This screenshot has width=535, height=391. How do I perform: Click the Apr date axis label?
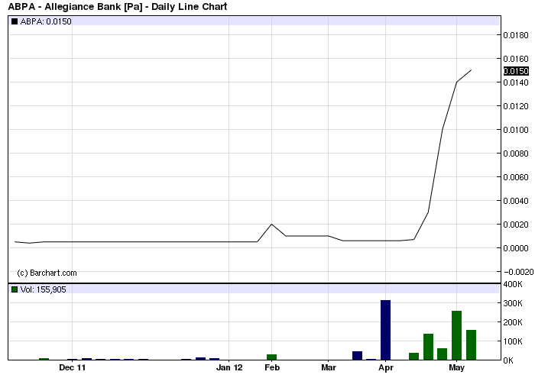[x=385, y=367]
